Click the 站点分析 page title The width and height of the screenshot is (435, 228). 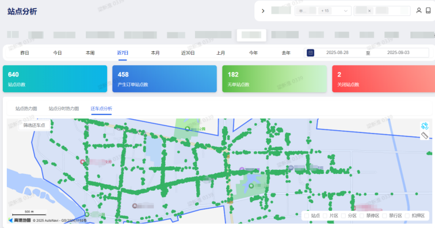pos(22,12)
